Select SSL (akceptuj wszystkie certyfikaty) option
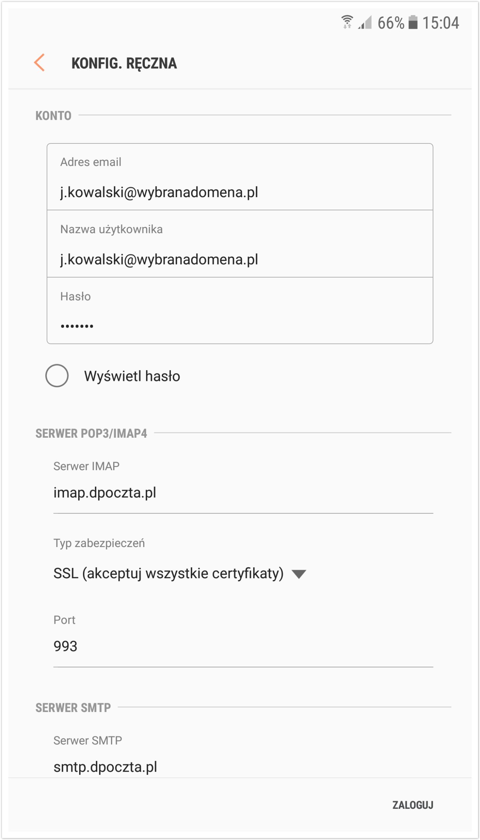This screenshot has height=840, width=480. click(168, 574)
